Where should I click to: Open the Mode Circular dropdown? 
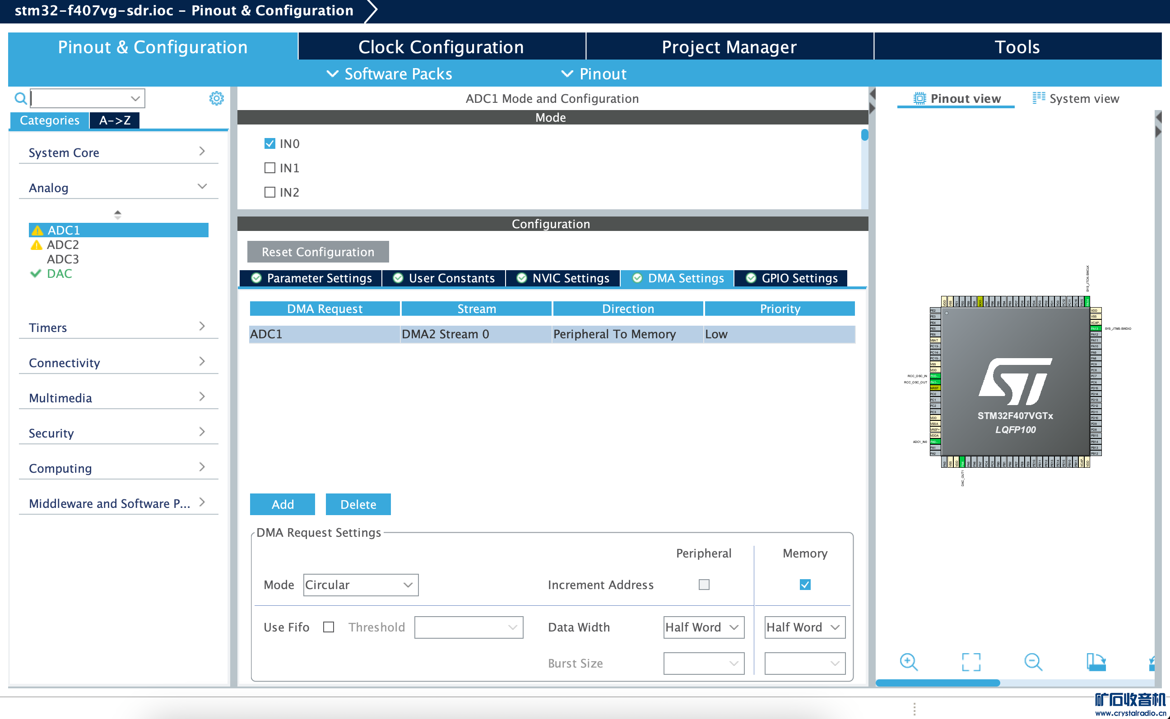tap(361, 585)
